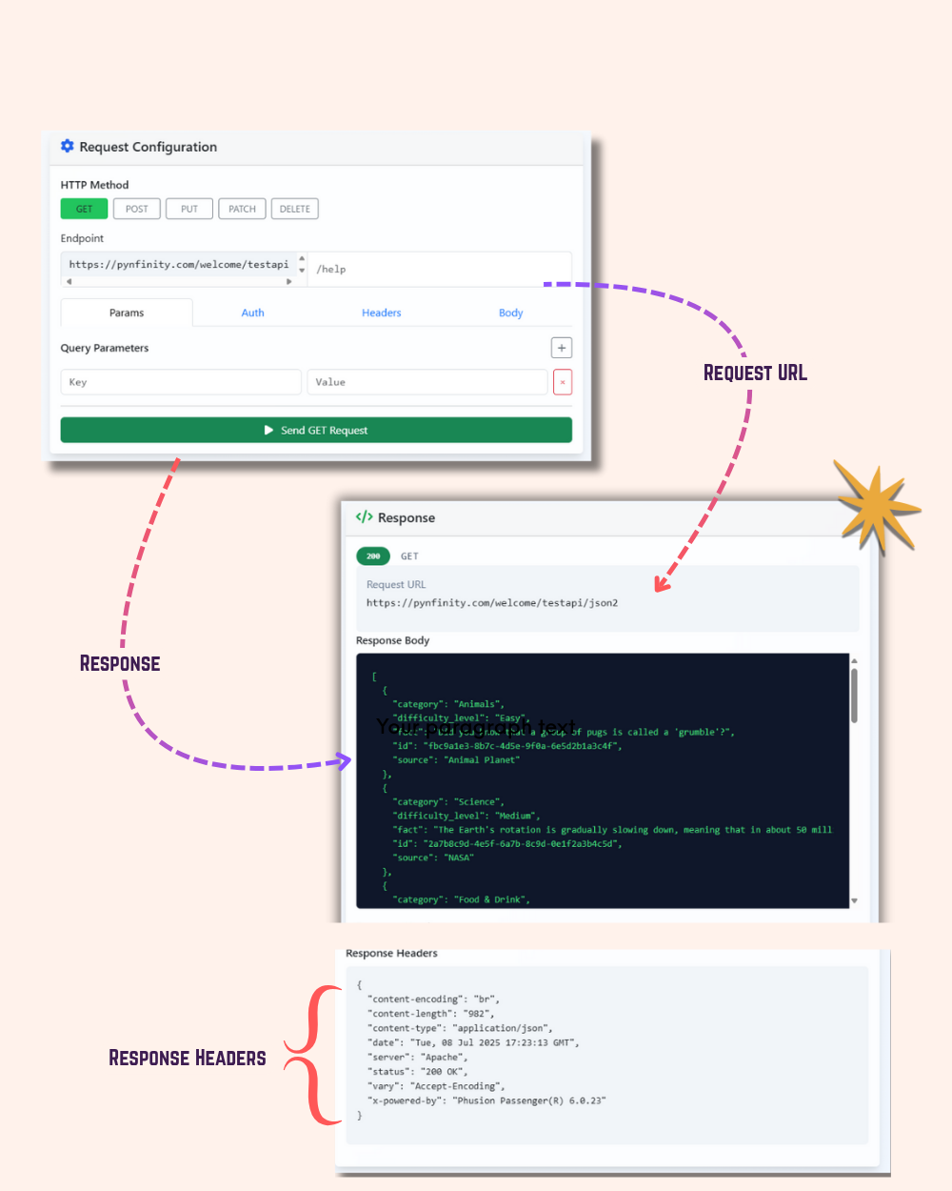Switch to the Headers tab
This screenshot has height=1191, width=952.
(x=381, y=313)
